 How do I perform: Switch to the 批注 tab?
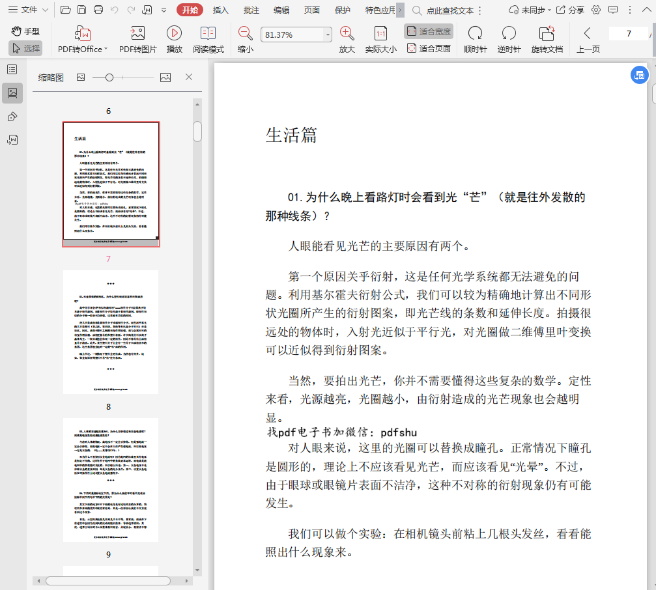pos(251,10)
